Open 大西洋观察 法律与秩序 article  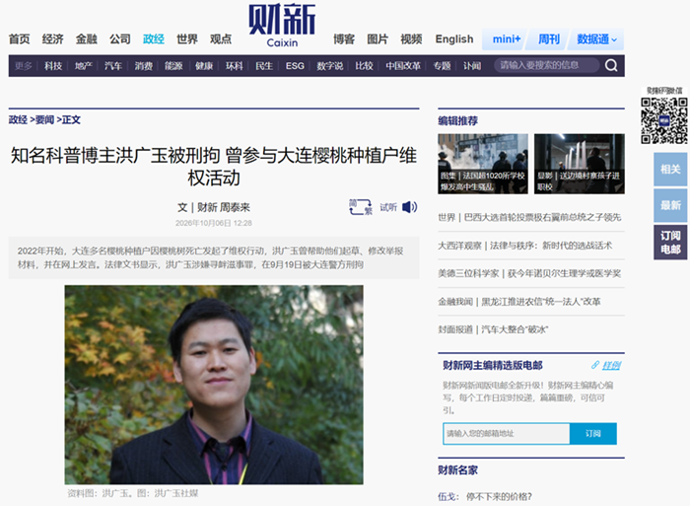pyautogui.click(x=525, y=246)
